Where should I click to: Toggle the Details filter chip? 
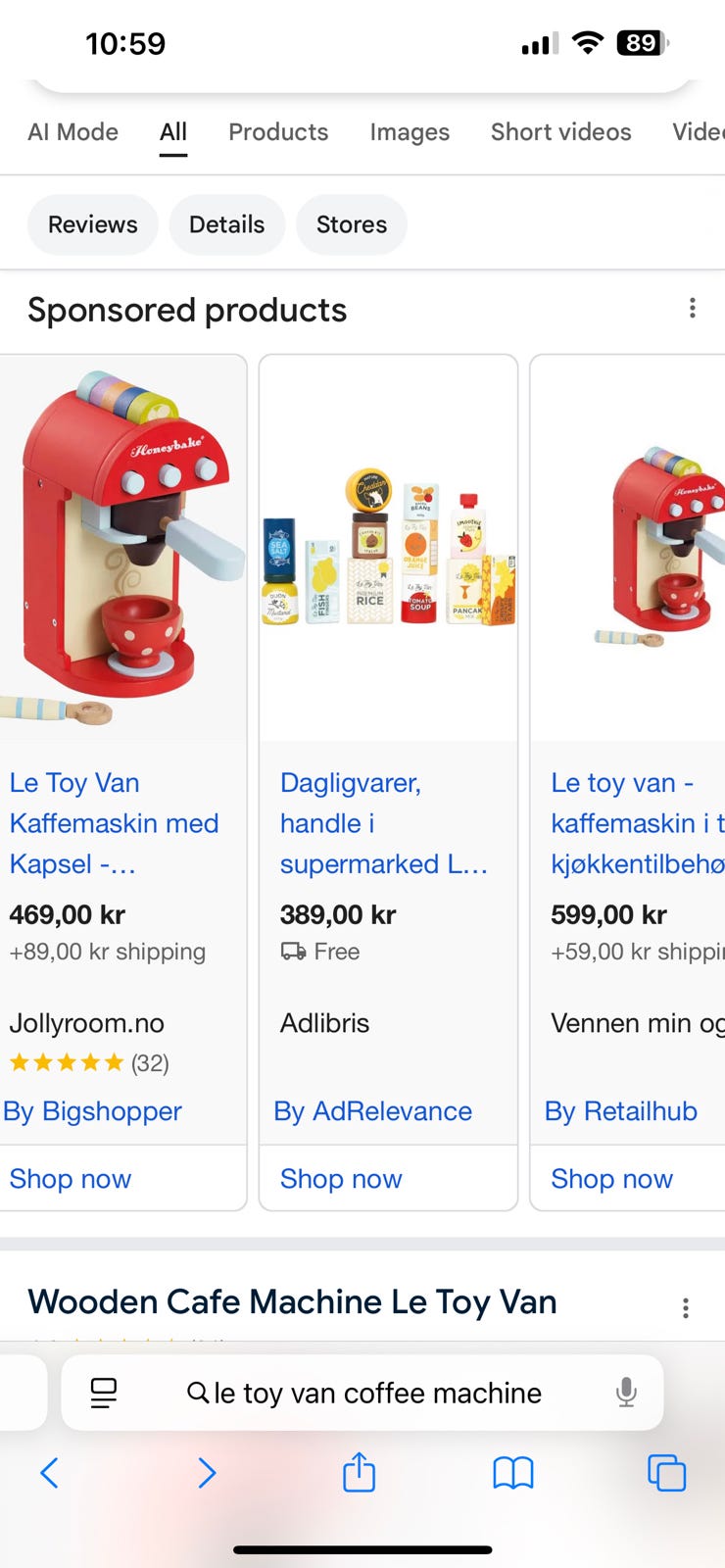[226, 224]
